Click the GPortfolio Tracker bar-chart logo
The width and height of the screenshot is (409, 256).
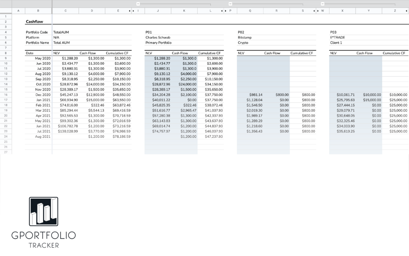(44, 211)
